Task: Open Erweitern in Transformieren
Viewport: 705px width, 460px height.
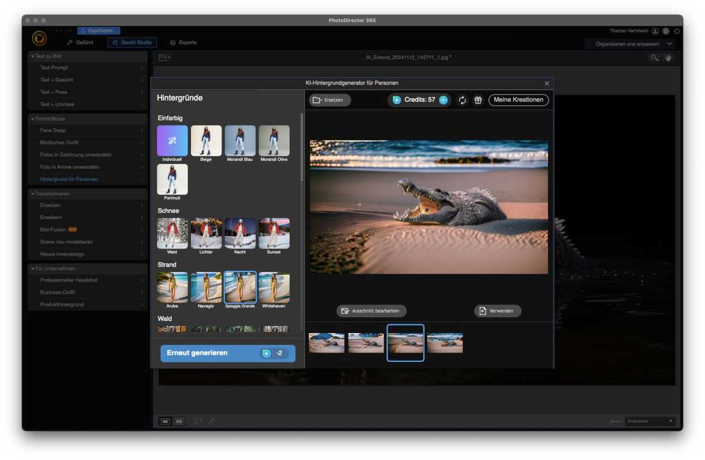Action: click(88, 217)
